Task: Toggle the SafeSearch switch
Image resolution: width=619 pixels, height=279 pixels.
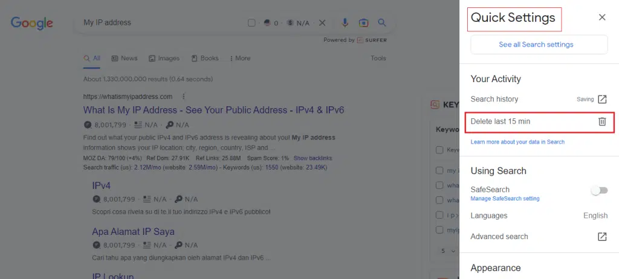Action: click(599, 191)
